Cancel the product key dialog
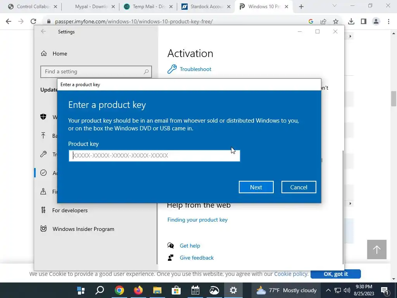The width and height of the screenshot is (397, 298). 299,187
